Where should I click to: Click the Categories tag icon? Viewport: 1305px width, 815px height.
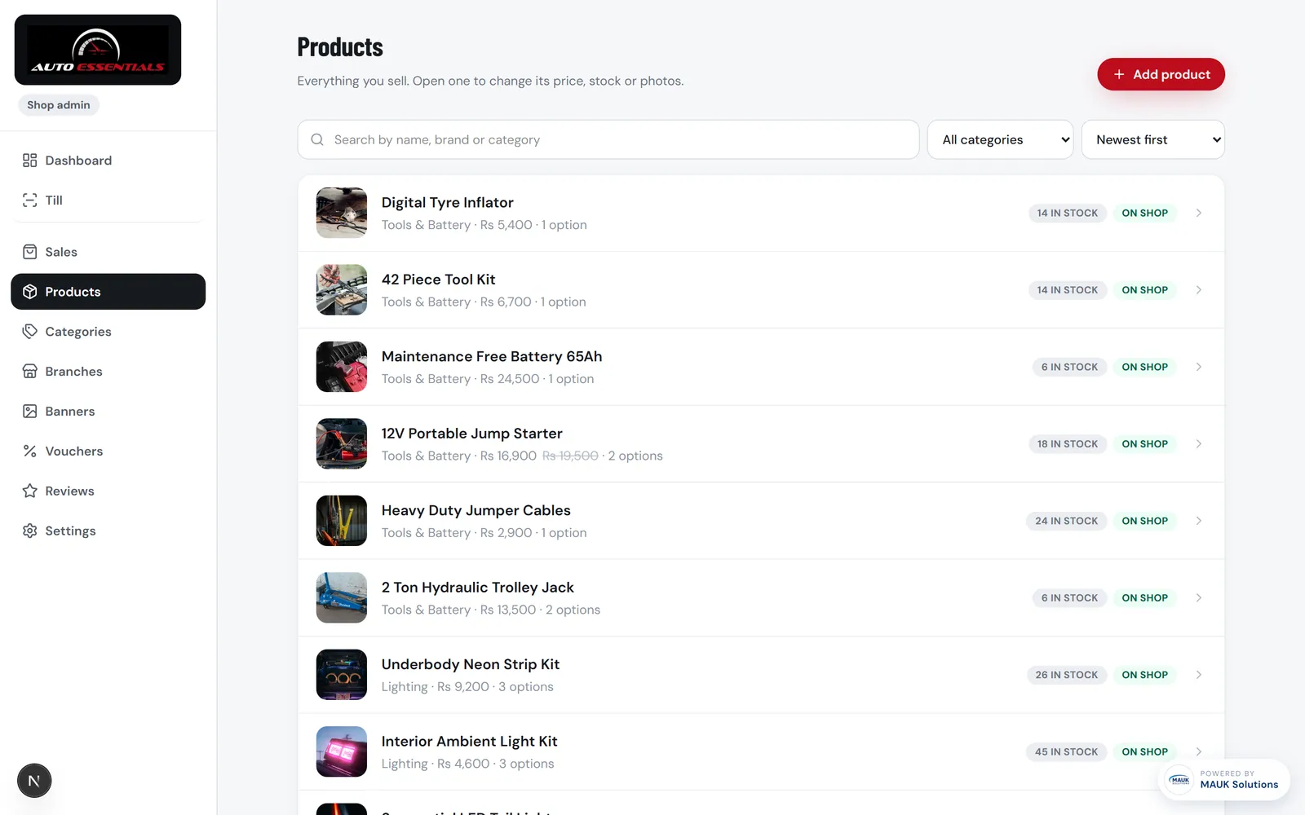pos(30,332)
